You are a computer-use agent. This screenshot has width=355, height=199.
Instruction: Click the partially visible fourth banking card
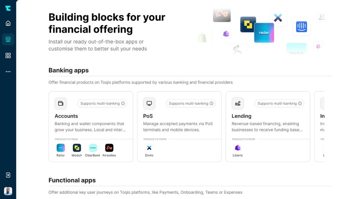tap(319, 126)
